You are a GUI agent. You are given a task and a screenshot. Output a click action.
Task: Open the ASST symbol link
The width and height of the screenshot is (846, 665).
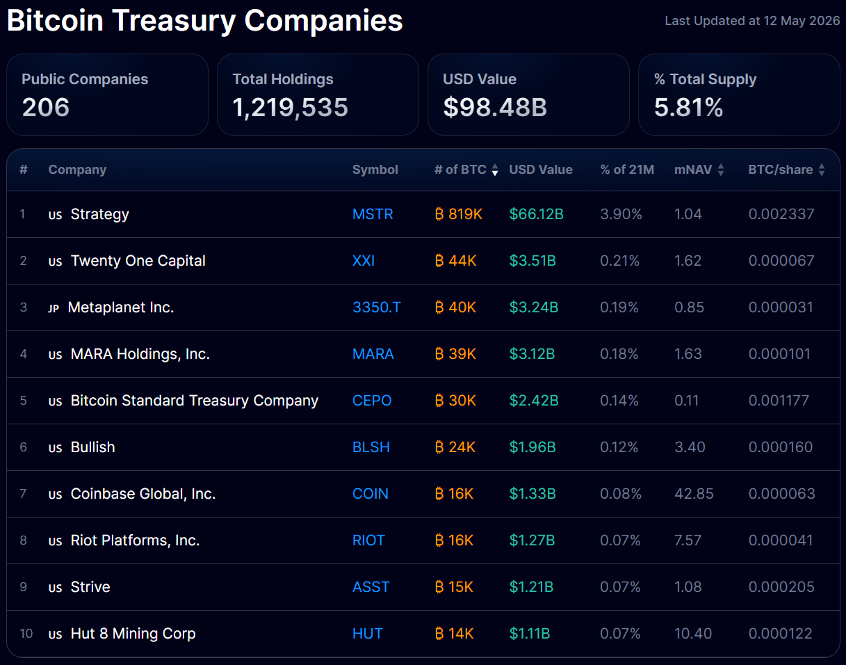[x=371, y=587]
